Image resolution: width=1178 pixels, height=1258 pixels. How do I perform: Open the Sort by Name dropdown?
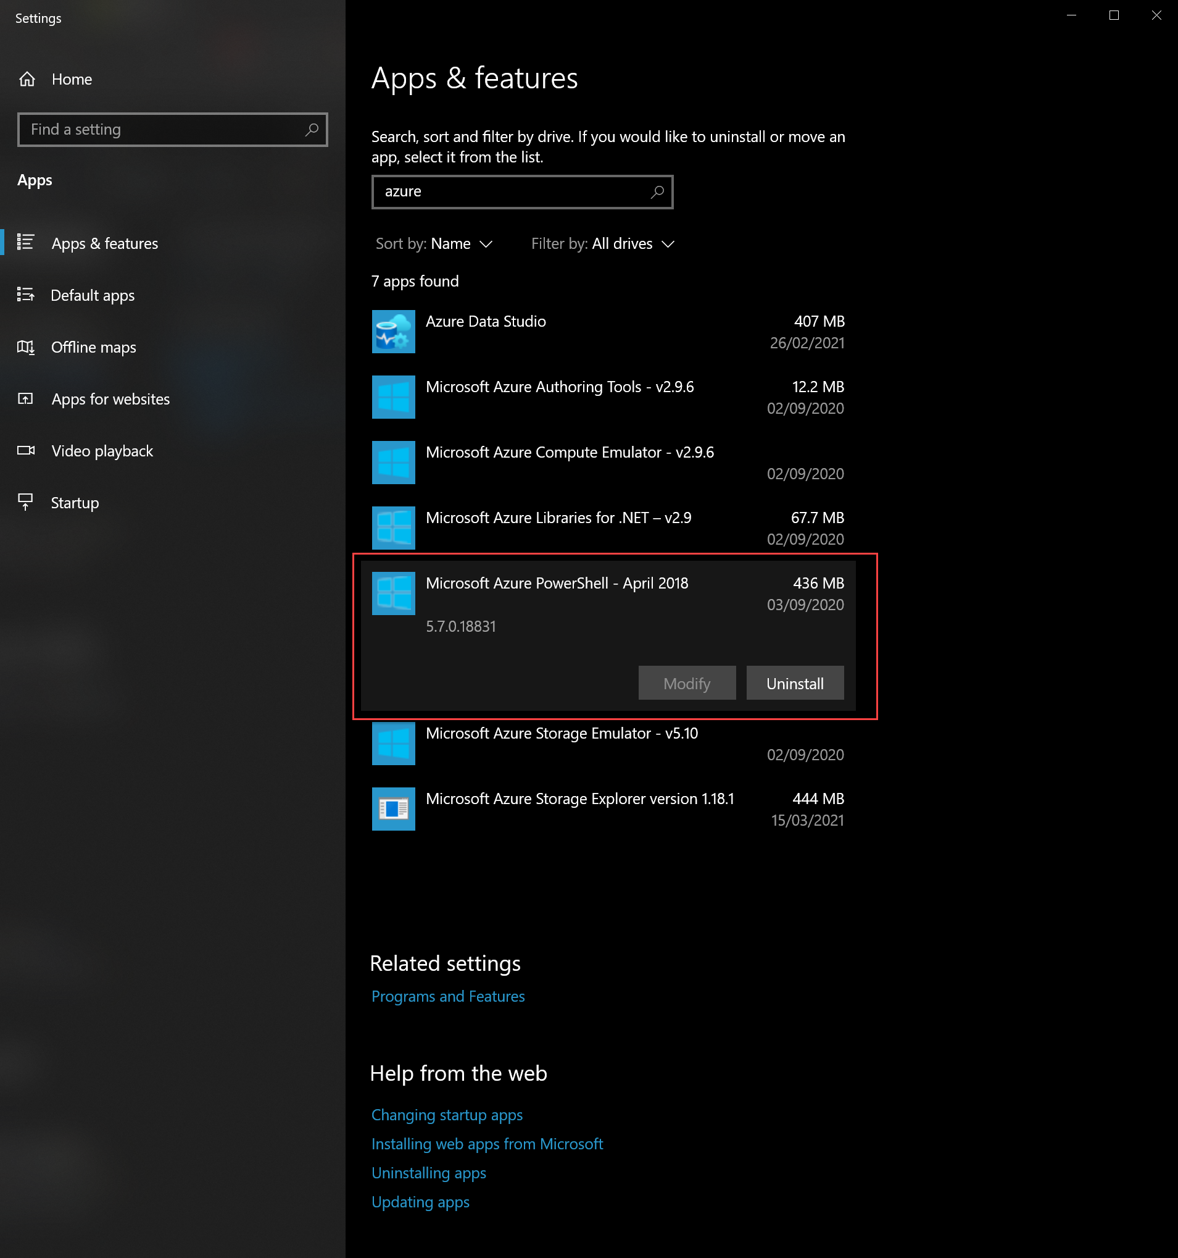(434, 243)
